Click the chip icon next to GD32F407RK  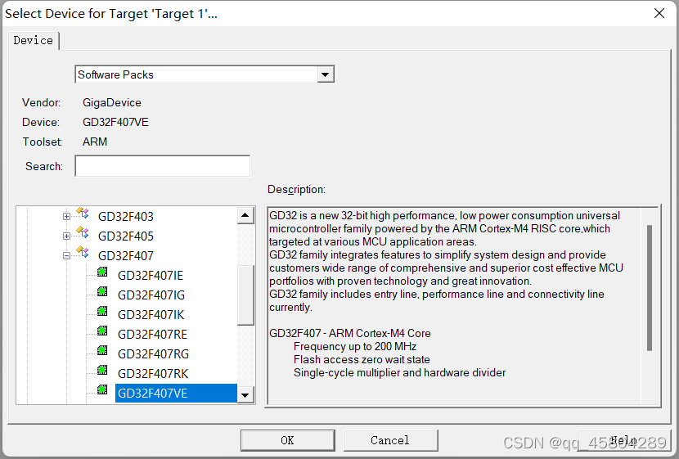[x=102, y=370]
